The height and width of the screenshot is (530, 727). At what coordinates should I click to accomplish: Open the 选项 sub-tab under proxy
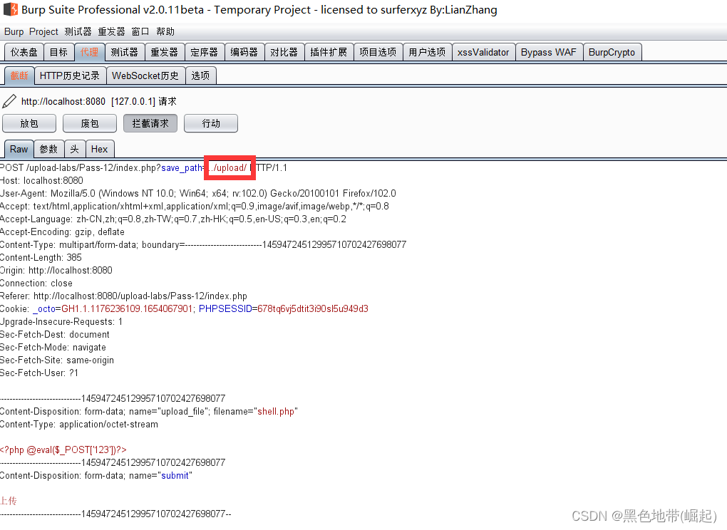pyautogui.click(x=200, y=76)
